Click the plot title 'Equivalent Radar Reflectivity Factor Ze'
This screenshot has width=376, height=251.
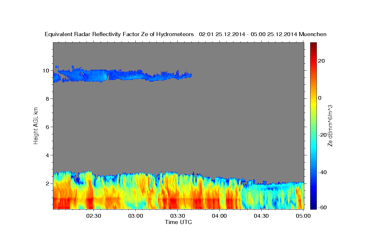coord(97,34)
